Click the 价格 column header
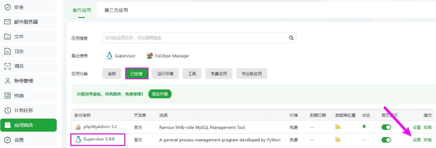The height and width of the screenshot is (148, 436). (x=294, y=115)
